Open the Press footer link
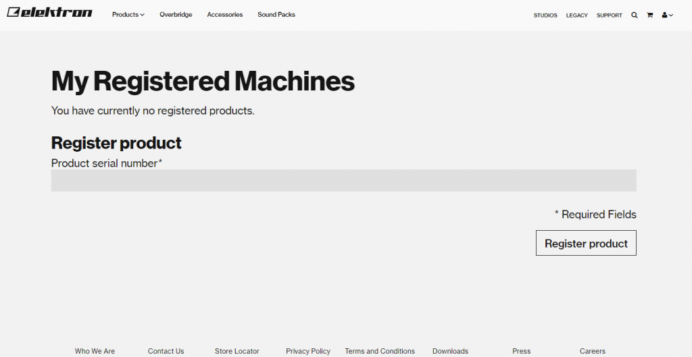The image size is (692, 357). click(522, 352)
